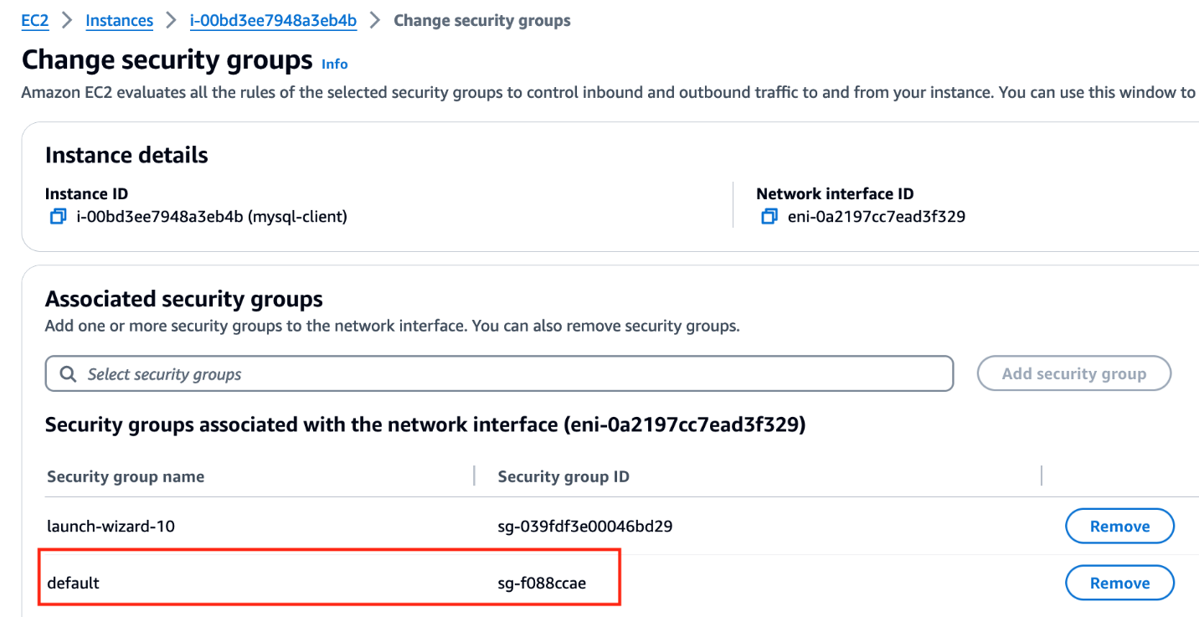This screenshot has width=1199, height=617.
Task: Remove the launch-wizard-10 security group
Action: pyautogui.click(x=1119, y=526)
